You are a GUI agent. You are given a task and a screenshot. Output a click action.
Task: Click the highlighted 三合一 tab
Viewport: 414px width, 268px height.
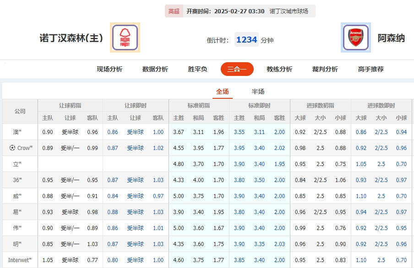237,69
